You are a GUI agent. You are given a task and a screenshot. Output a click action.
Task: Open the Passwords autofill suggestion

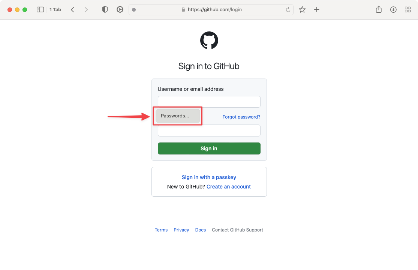tap(177, 116)
